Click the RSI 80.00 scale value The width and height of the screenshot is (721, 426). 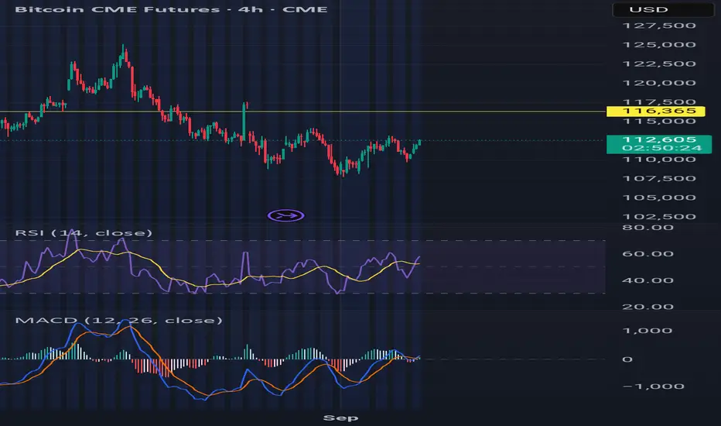pos(648,228)
